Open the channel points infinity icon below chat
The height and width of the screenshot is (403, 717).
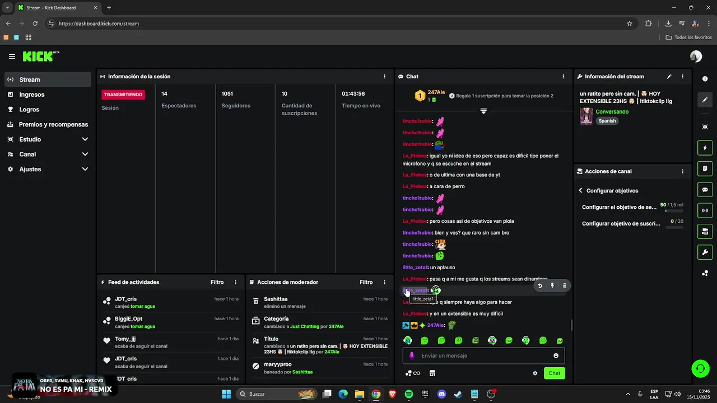(x=413, y=373)
